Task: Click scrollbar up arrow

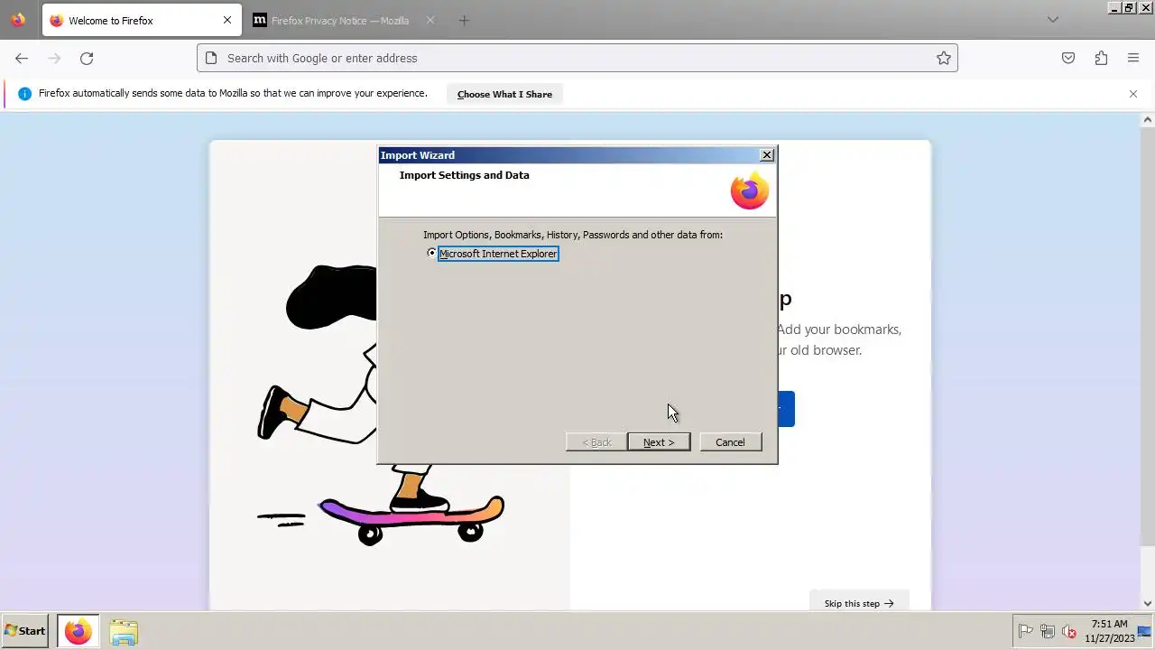Action: coord(1148,119)
